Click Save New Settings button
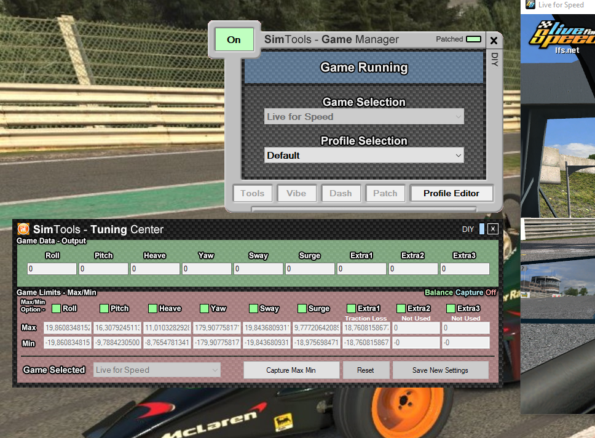The width and height of the screenshot is (595, 438). tap(441, 370)
